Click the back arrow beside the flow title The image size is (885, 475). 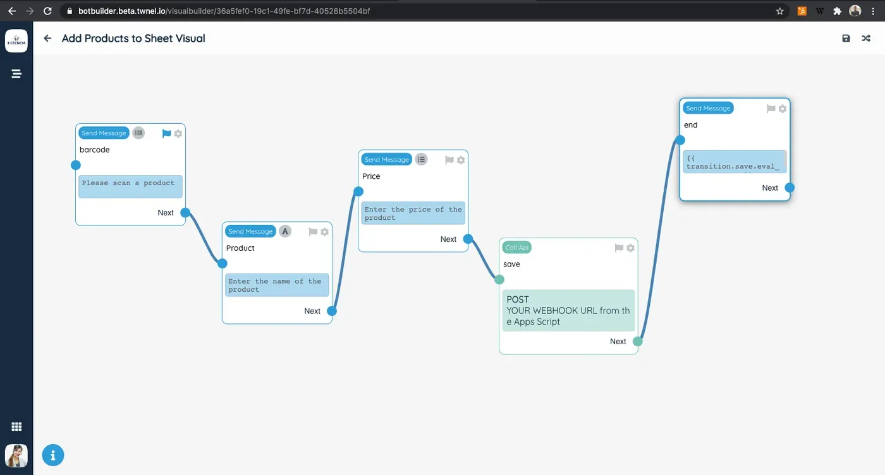(x=47, y=39)
